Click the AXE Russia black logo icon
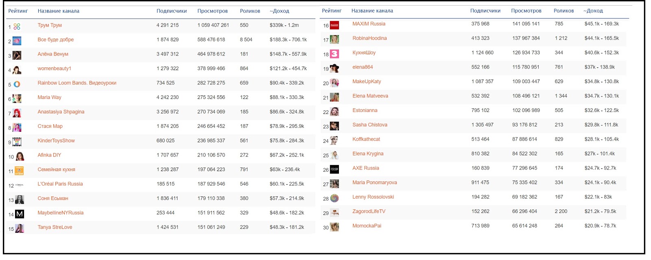Image resolution: width=651 pixels, height=260 pixels. pyautogui.click(x=334, y=170)
